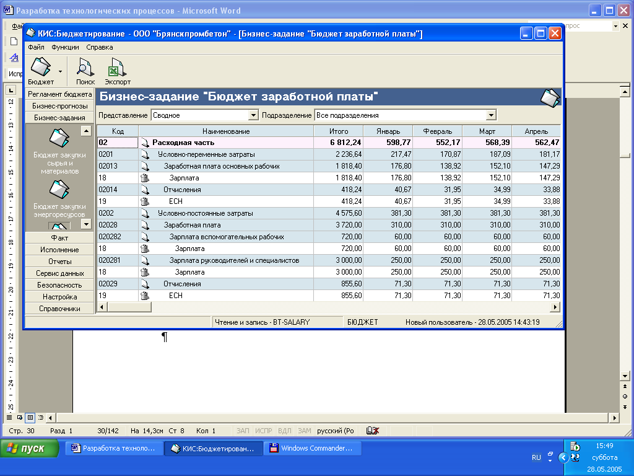Click the icon beside Условно-постоянные затраты
The width and height of the screenshot is (634, 476).
tap(145, 213)
